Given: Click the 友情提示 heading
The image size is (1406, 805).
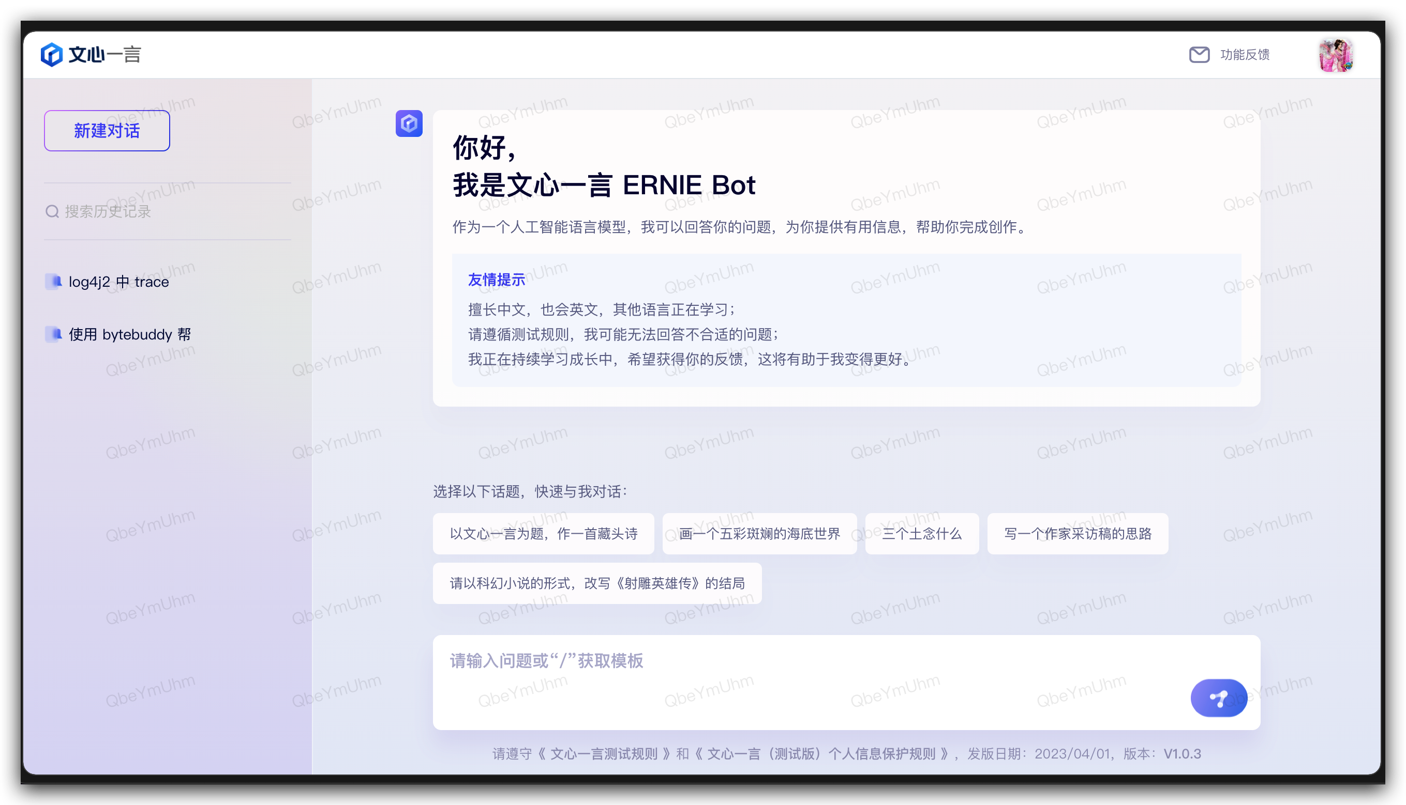Looking at the screenshot, I should 497,280.
